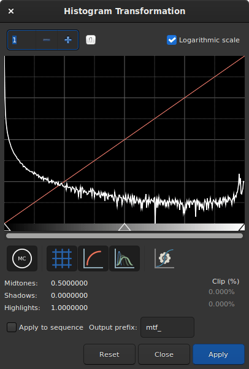Click the blue Apply button
249x369 pixels.
[x=218, y=354]
